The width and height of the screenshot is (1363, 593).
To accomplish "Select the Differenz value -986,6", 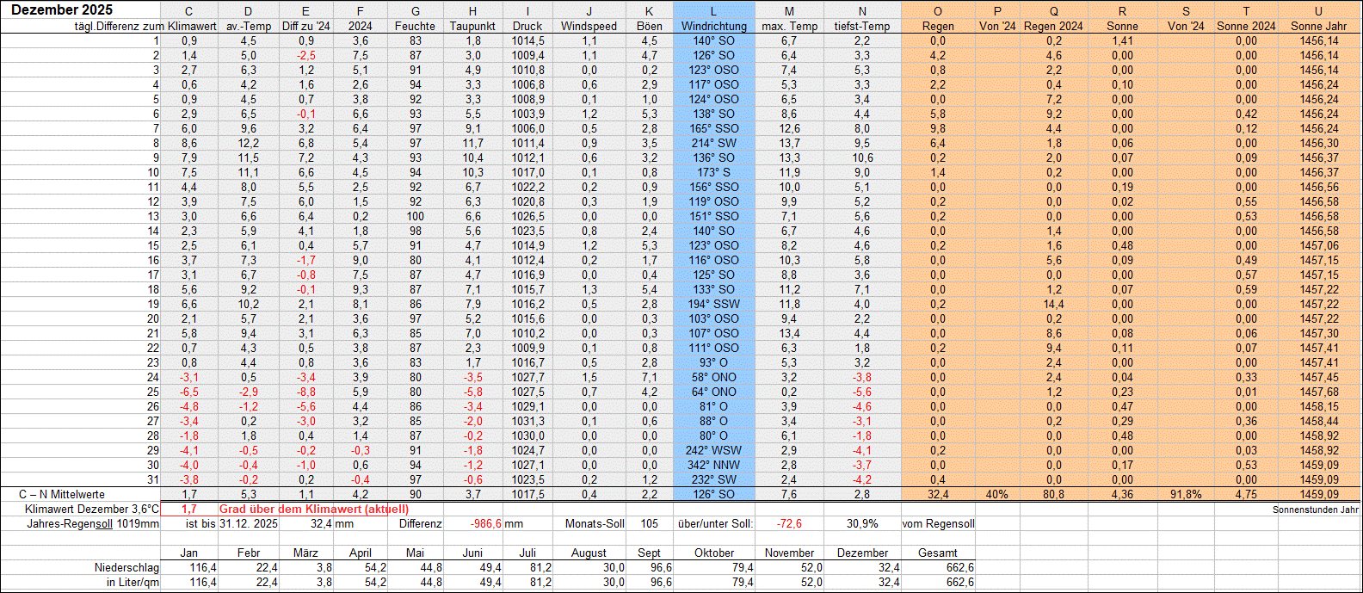I will point(486,524).
